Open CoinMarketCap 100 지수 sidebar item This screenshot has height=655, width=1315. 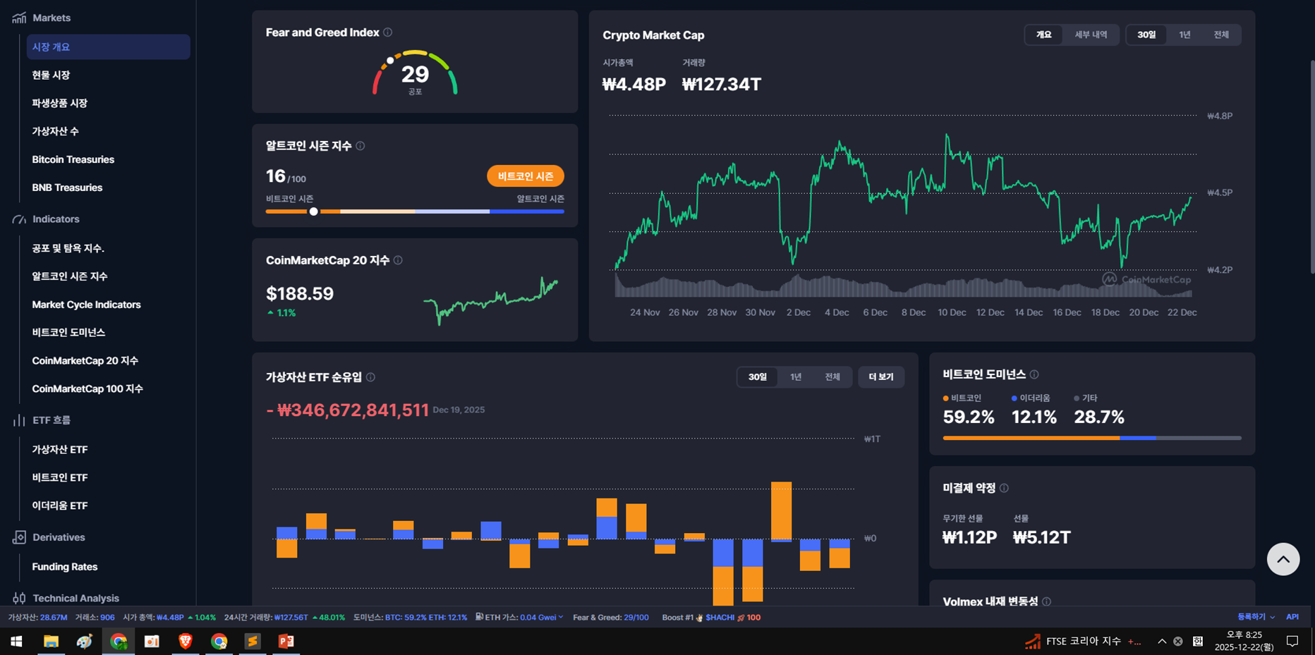[87, 388]
